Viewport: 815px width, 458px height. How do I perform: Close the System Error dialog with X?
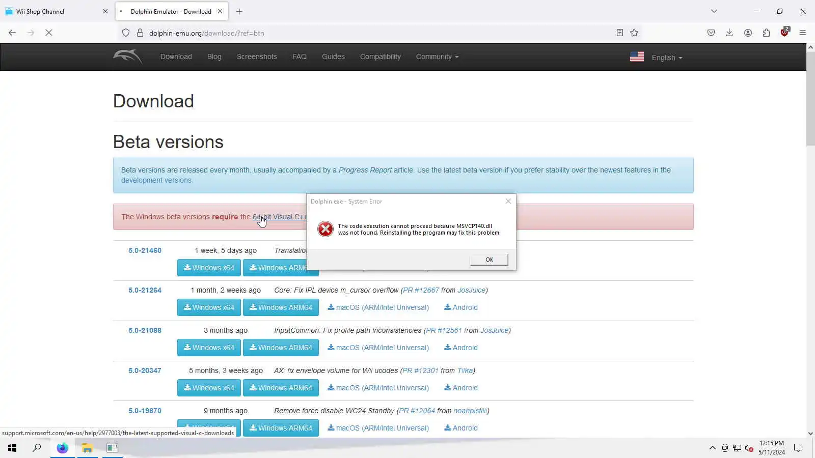pos(508,201)
